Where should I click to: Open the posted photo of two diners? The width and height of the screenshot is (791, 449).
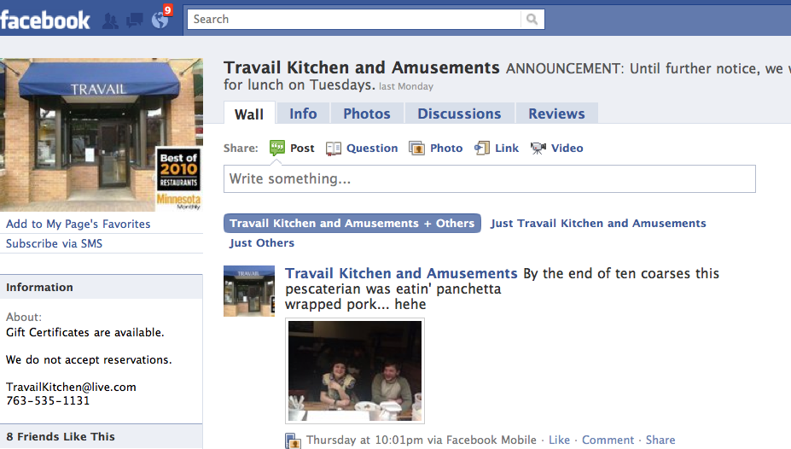pyautogui.click(x=355, y=370)
